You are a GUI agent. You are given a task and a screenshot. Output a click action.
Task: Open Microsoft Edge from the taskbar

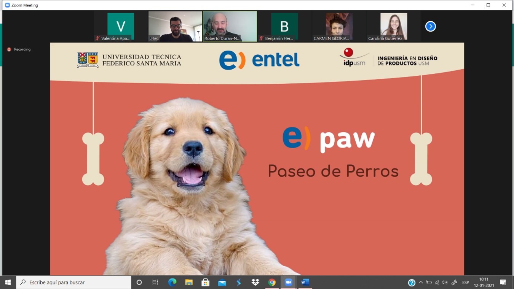(x=172, y=282)
